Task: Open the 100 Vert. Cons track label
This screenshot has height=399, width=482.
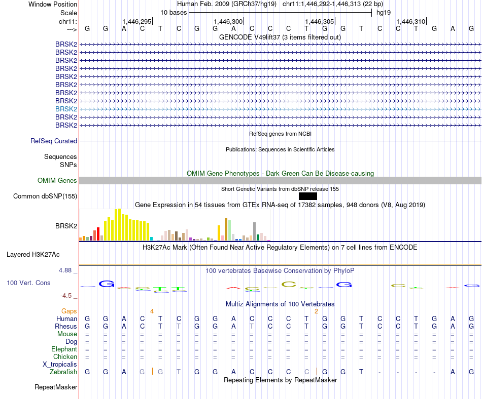Action: pos(28,283)
